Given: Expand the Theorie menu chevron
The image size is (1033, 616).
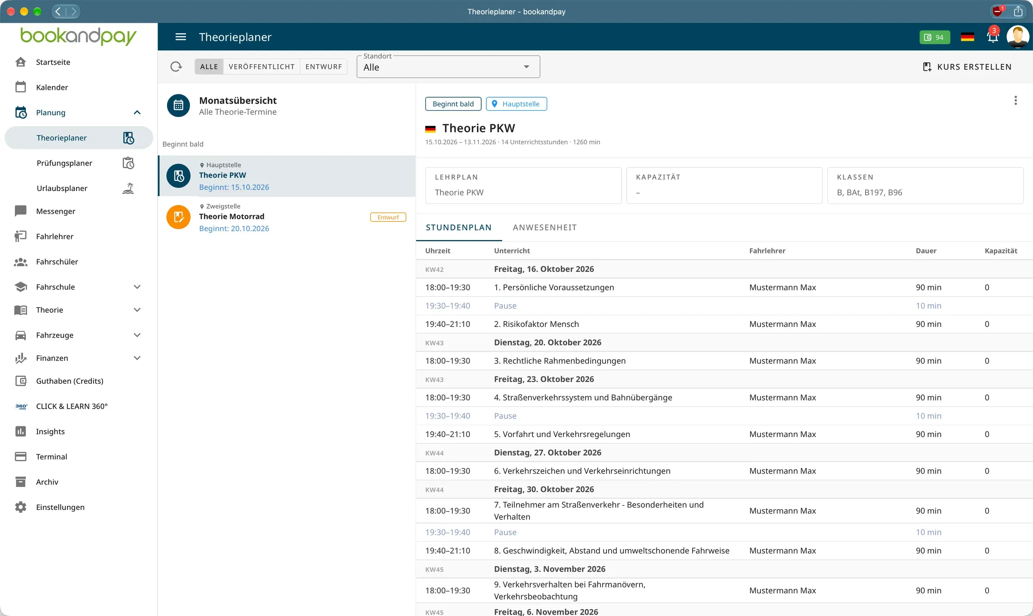Looking at the screenshot, I should pyautogui.click(x=137, y=310).
